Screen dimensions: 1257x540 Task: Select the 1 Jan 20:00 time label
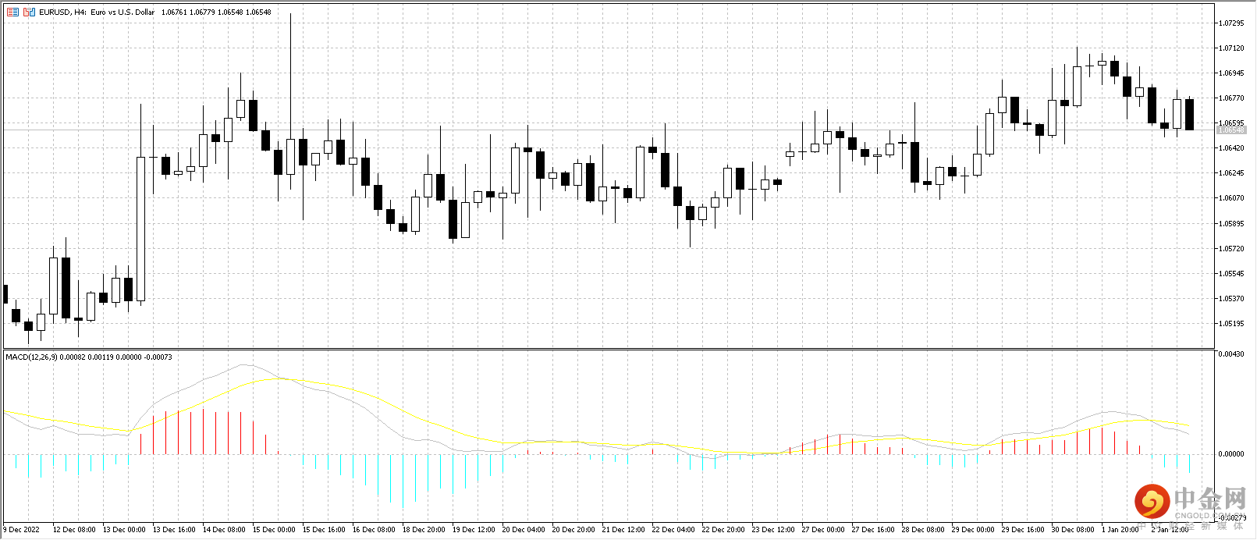[x=1120, y=529]
